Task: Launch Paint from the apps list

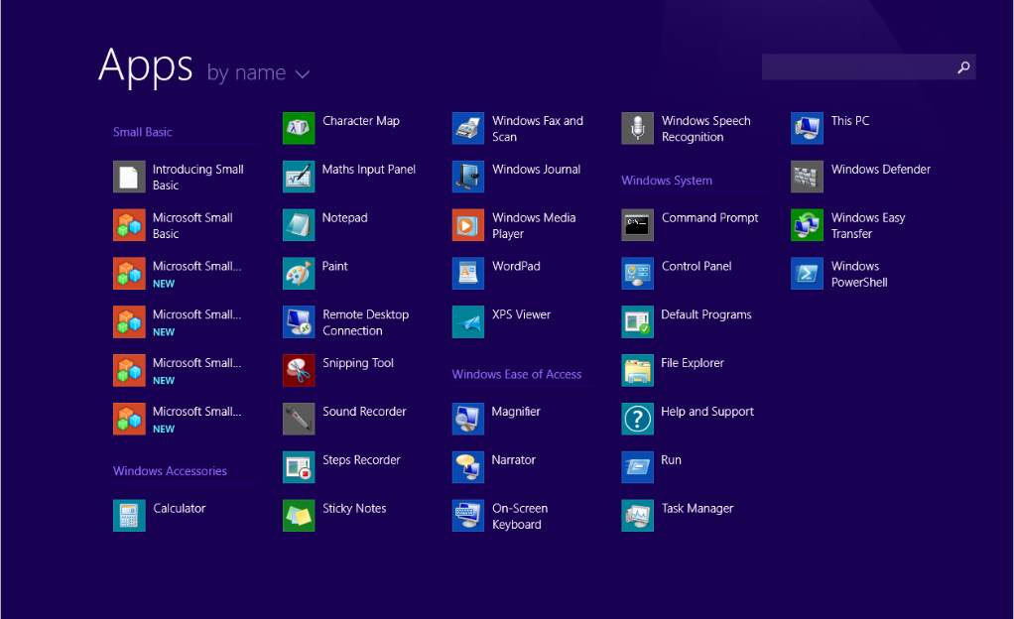Action: pyautogui.click(x=299, y=274)
